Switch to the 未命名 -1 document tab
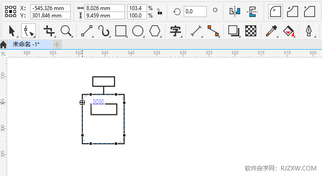 point(30,45)
